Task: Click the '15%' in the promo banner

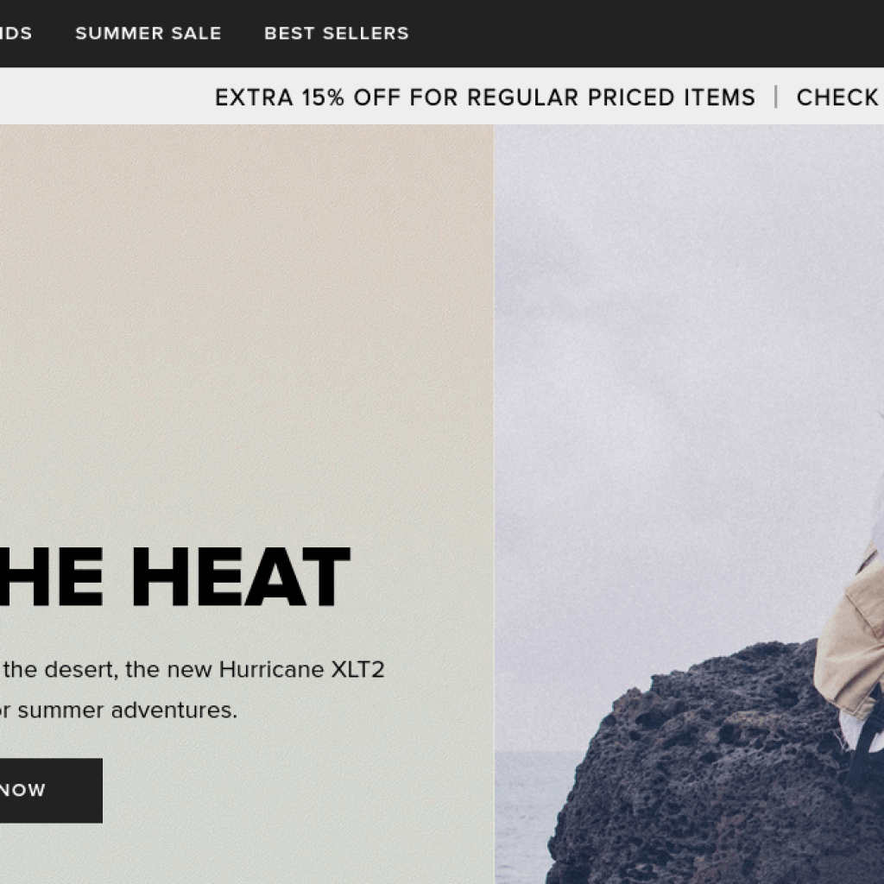Action: click(322, 98)
